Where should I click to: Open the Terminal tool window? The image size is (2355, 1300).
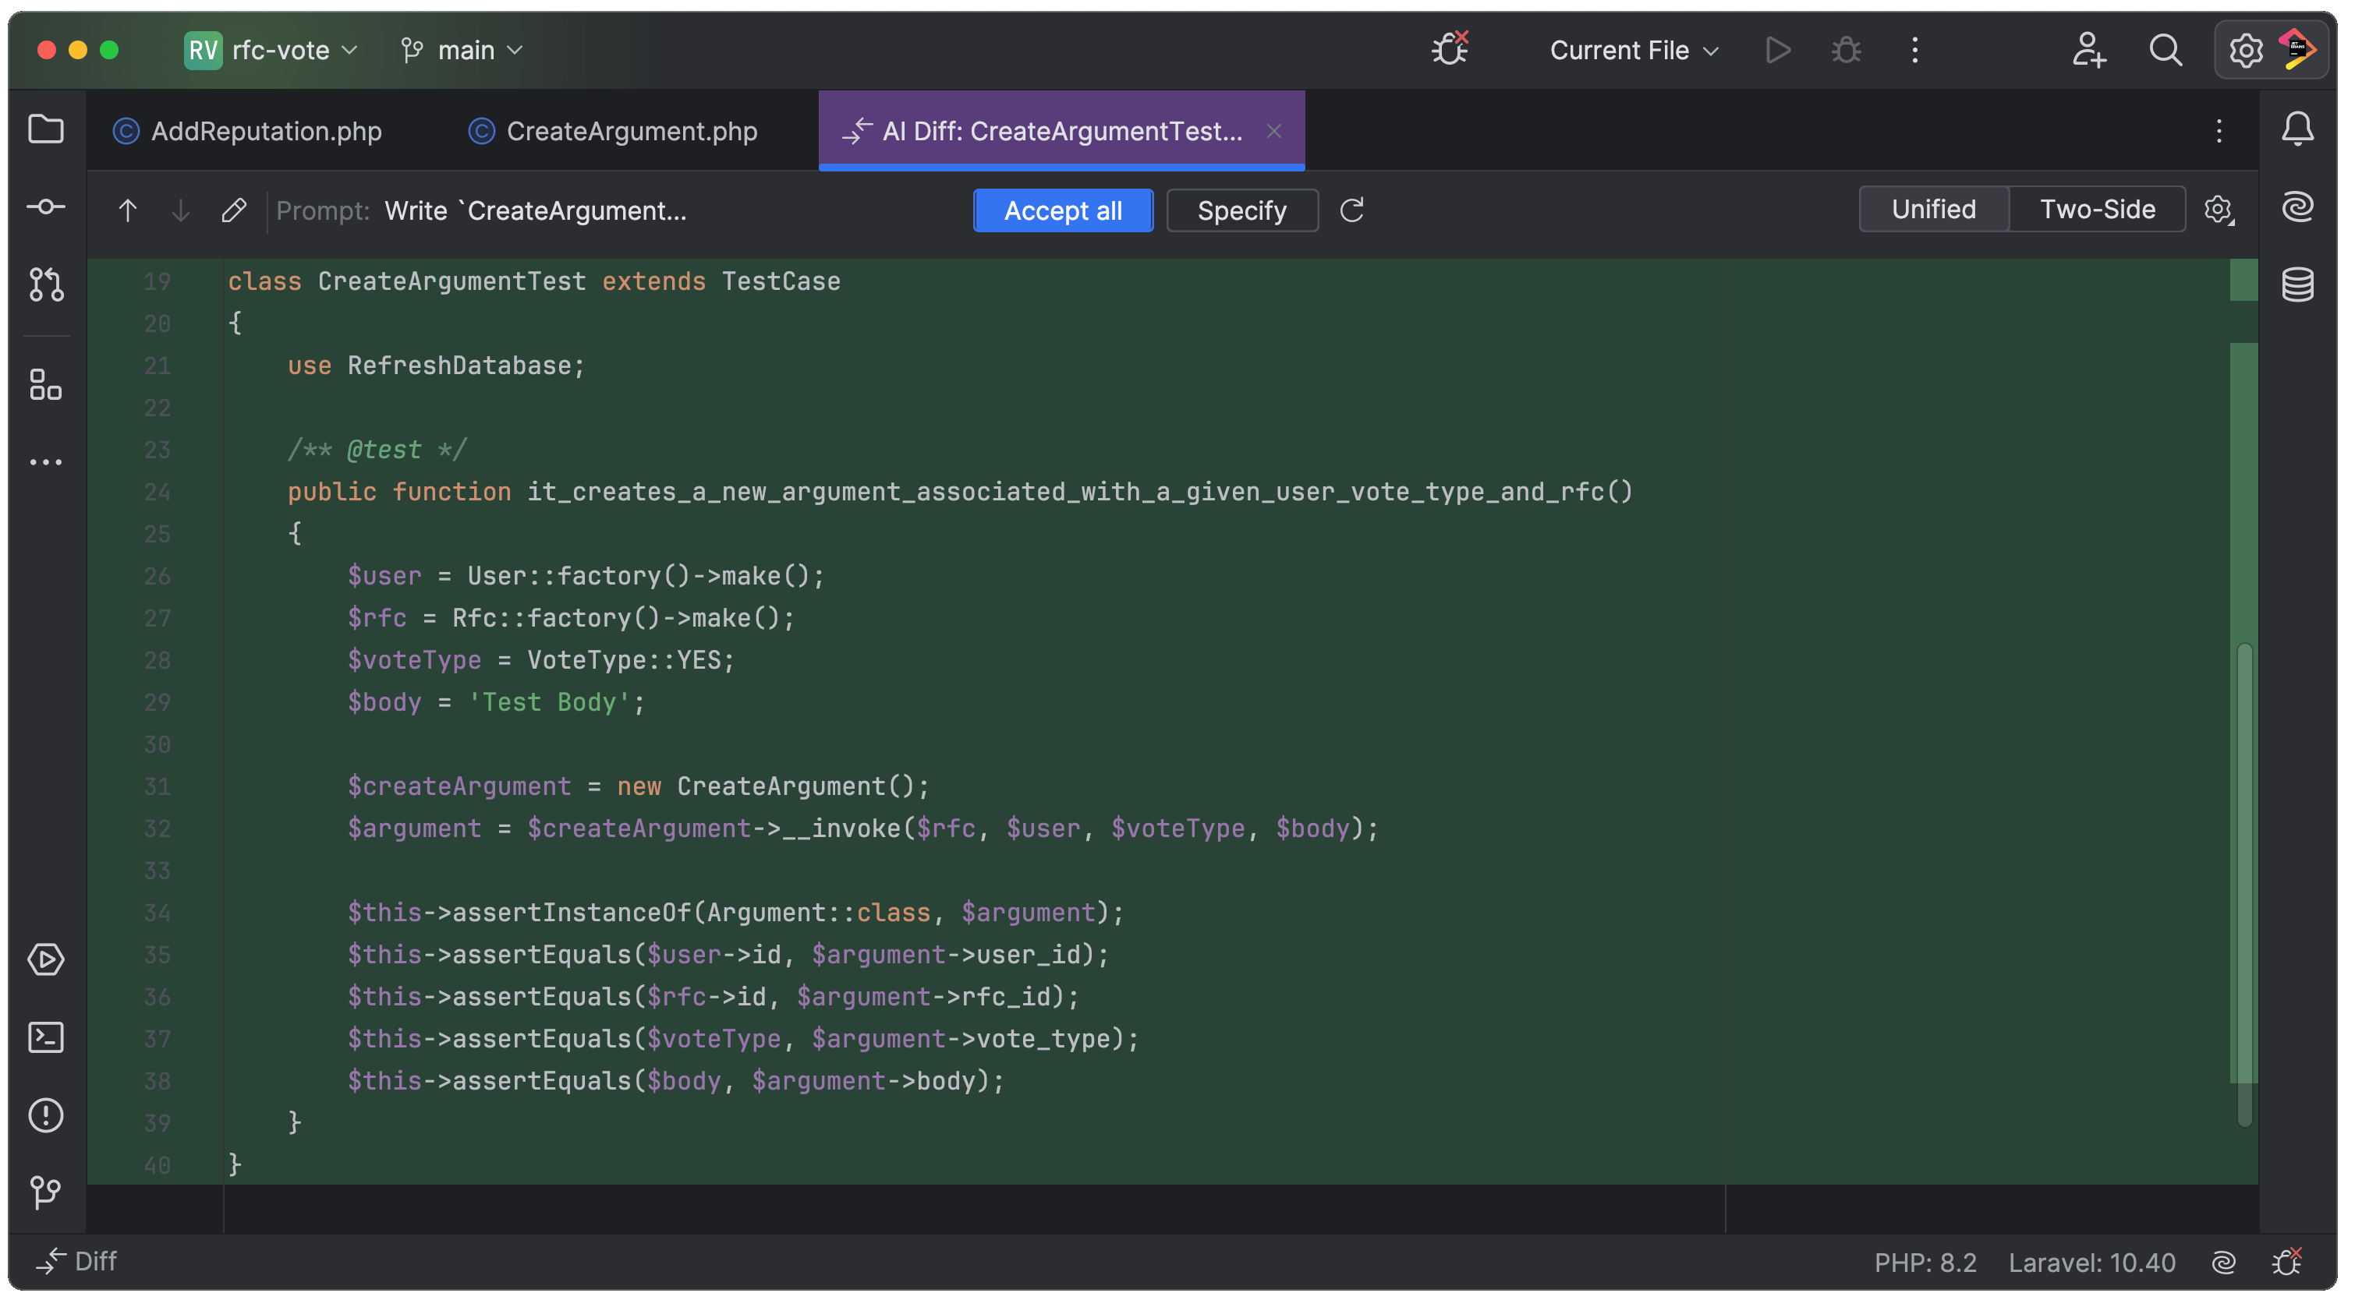tap(46, 1037)
